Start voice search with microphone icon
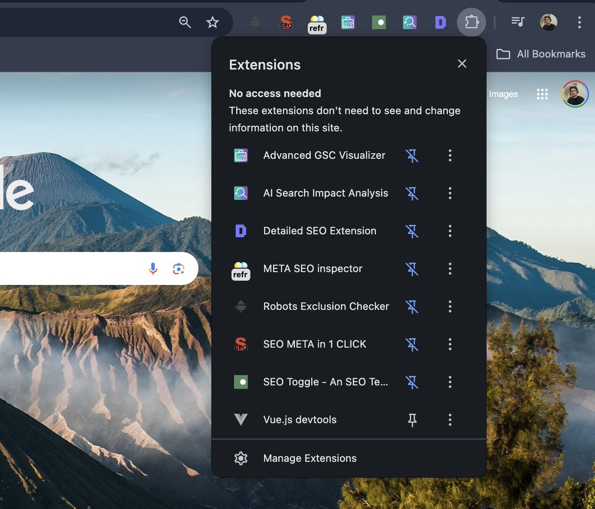This screenshot has width=595, height=509. (x=153, y=269)
